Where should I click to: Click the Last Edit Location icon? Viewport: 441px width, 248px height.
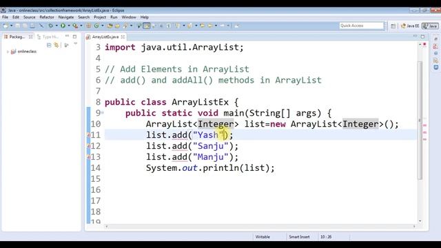pos(202,25)
